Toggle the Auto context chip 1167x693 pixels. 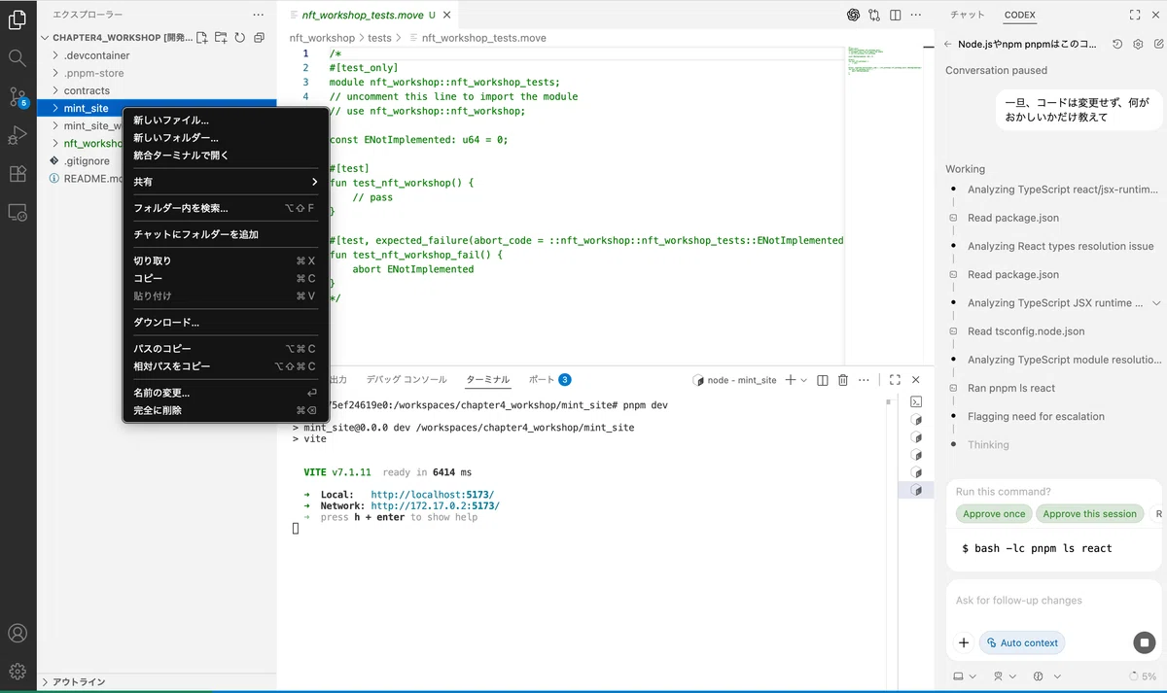pyautogui.click(x=1022, y=642)
